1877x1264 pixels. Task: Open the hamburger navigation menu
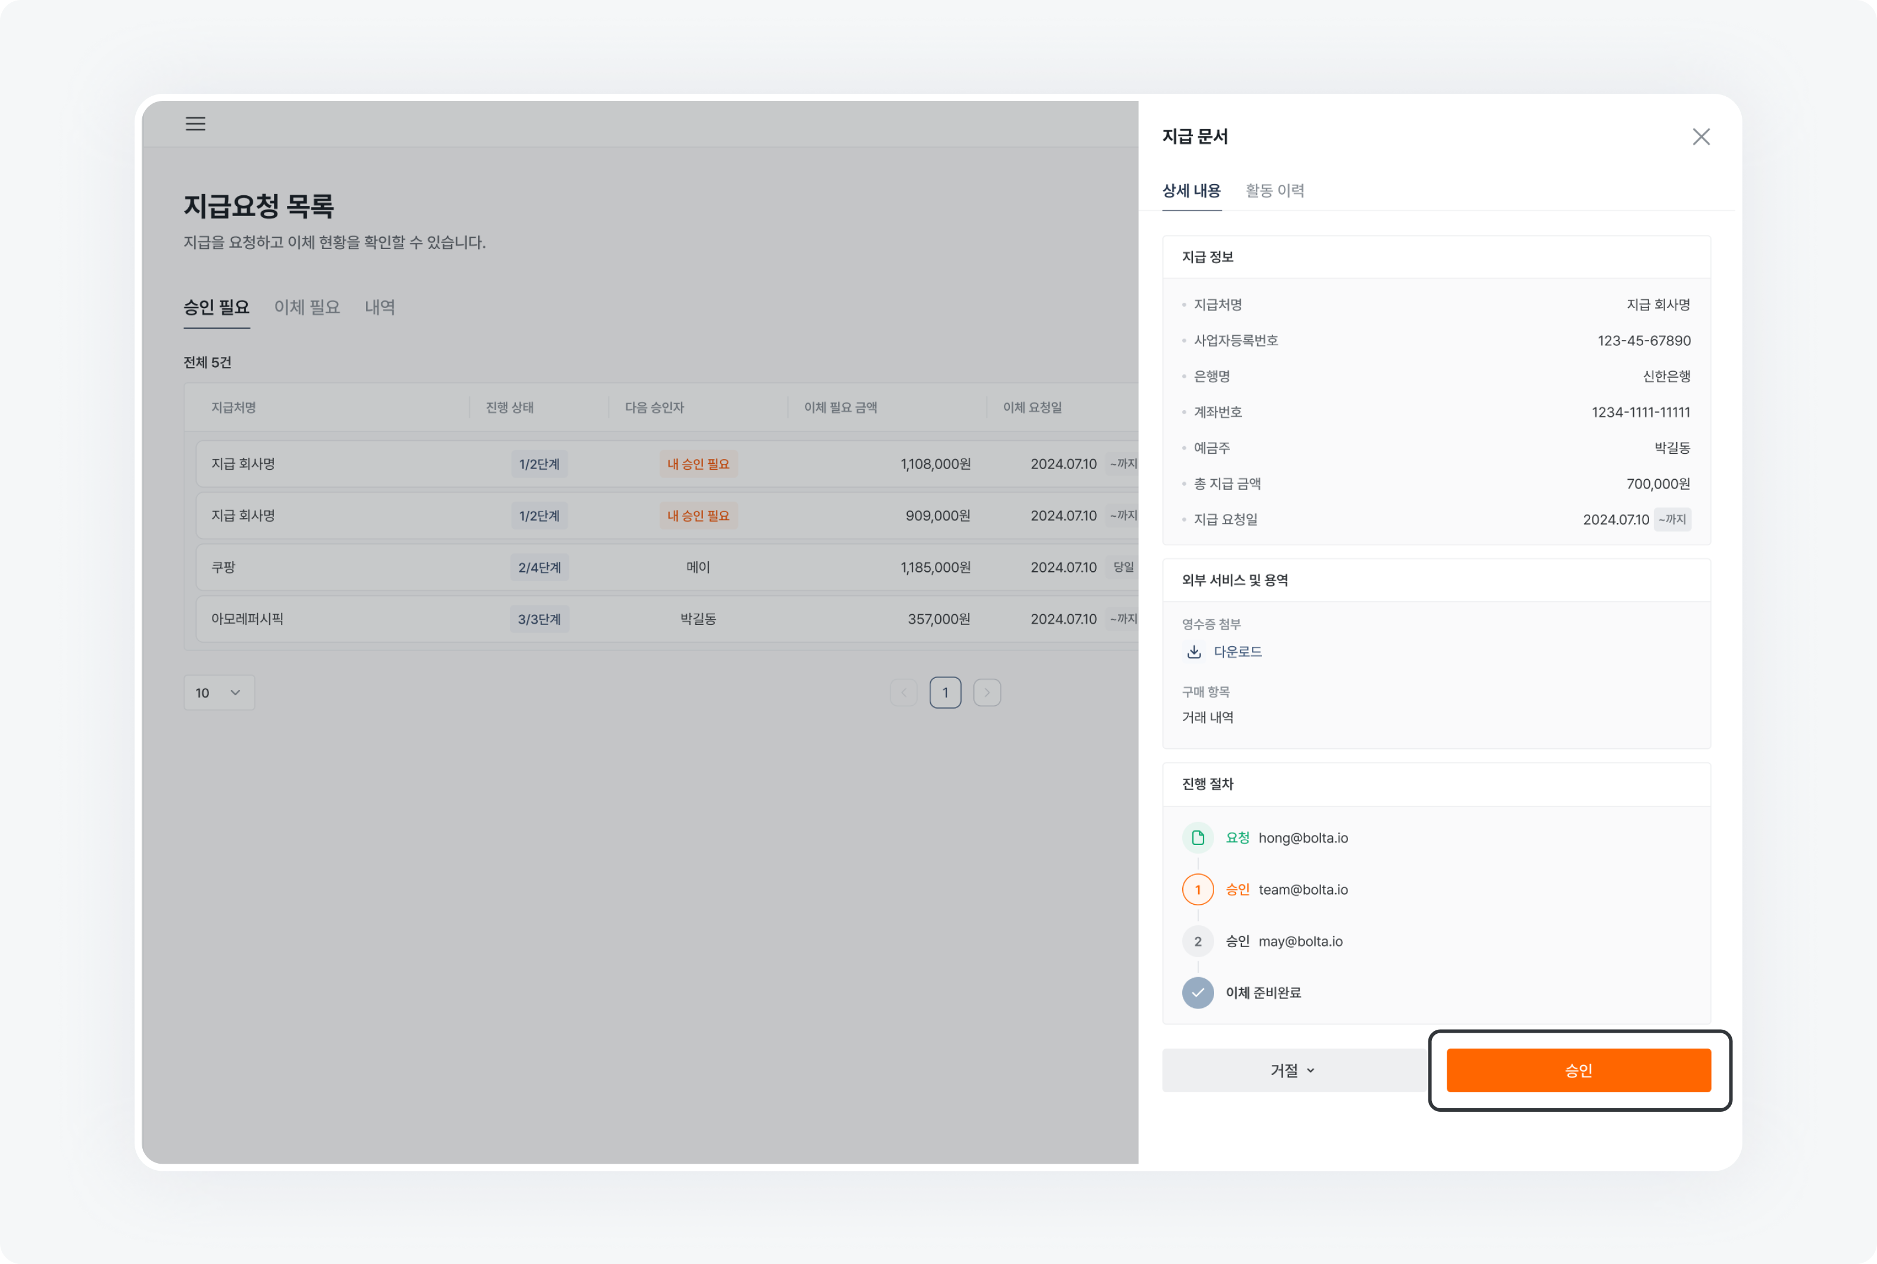click(x=196, y=123)
